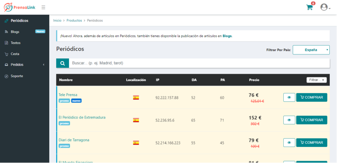
Task: Click promo badge under El Periódico de Extremadura
Action: [x=64, y=123]
